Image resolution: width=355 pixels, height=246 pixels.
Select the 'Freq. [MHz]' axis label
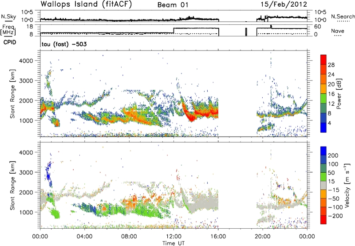coord(9,30)
